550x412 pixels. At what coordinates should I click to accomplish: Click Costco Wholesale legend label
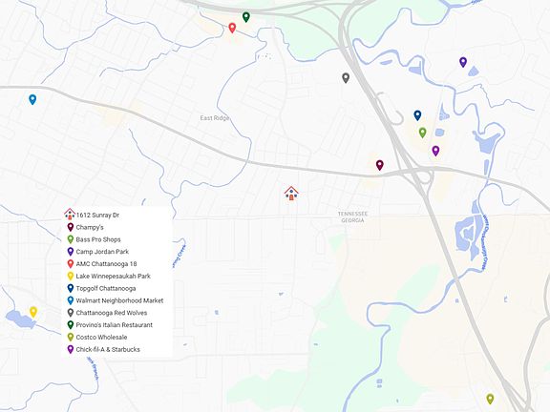(101, 337)
